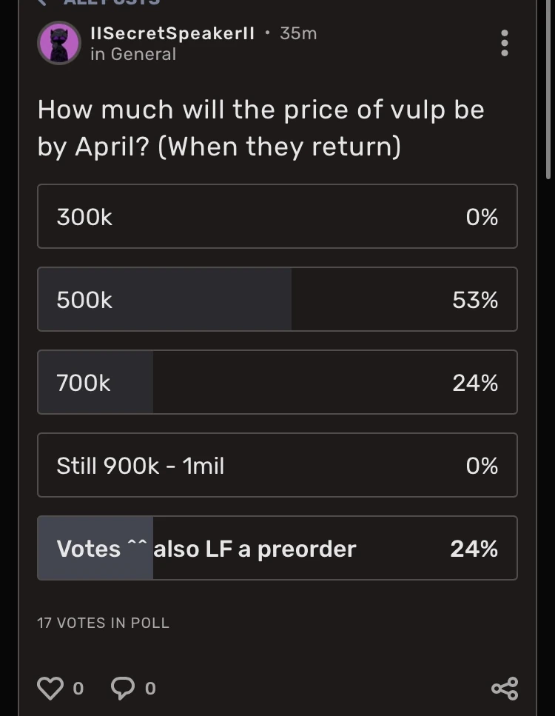Share the post using the share icon
The image size is (555, 716).
coord(505,688)
